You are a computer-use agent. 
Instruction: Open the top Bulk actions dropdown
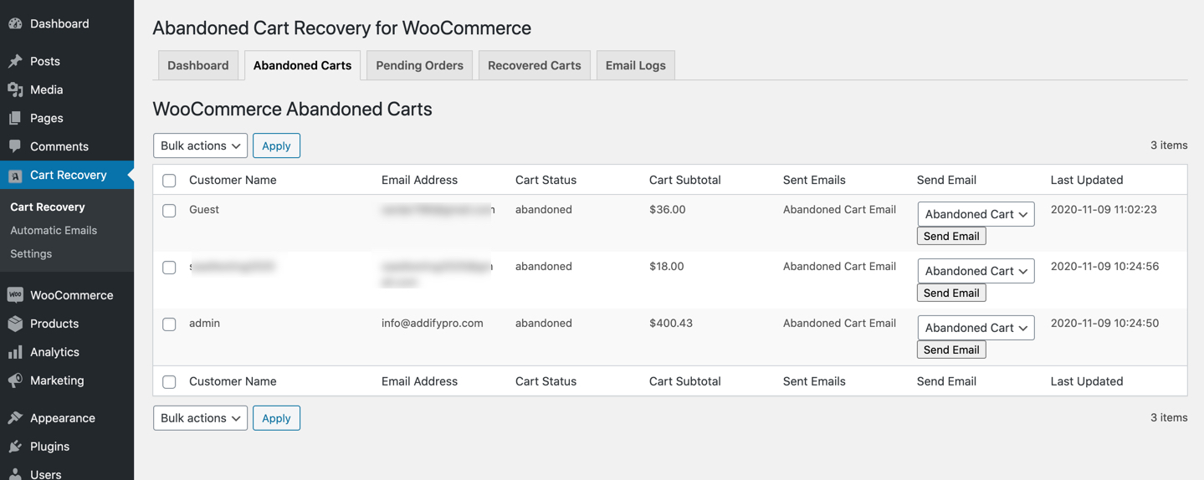click(200, 146)
